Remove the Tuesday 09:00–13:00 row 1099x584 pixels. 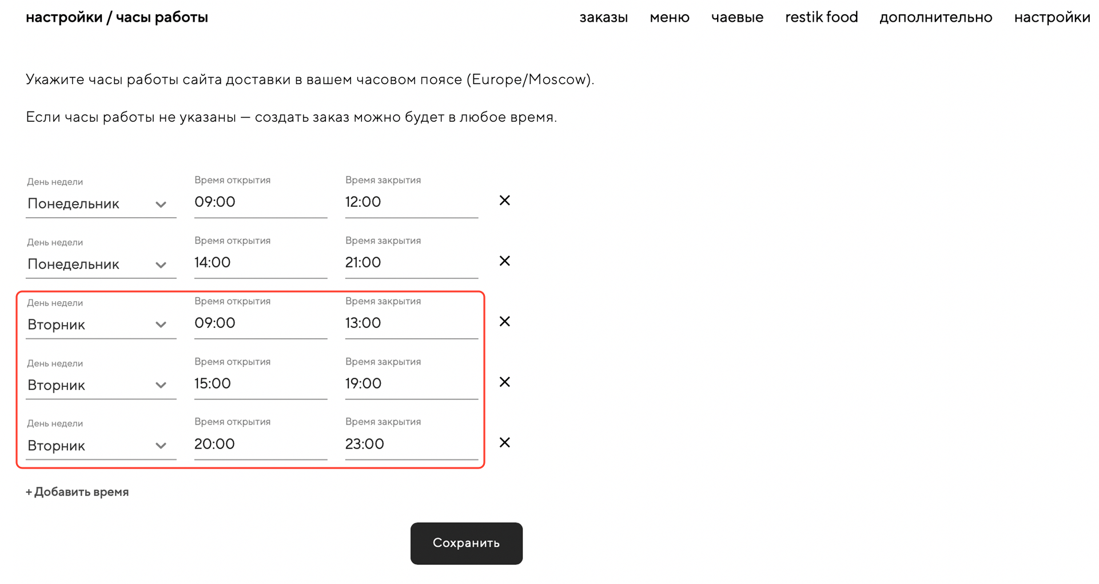tap(504, 322)
